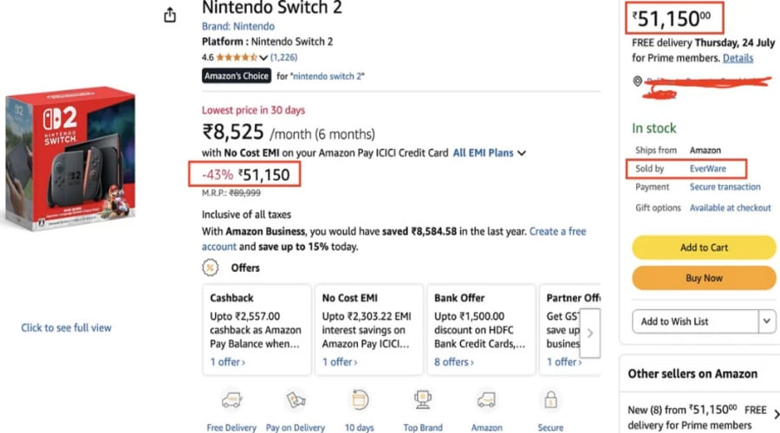The image size is (780, 433).
Task: Open the Wish List dropdown arrow
Action: tap(766, 321)
